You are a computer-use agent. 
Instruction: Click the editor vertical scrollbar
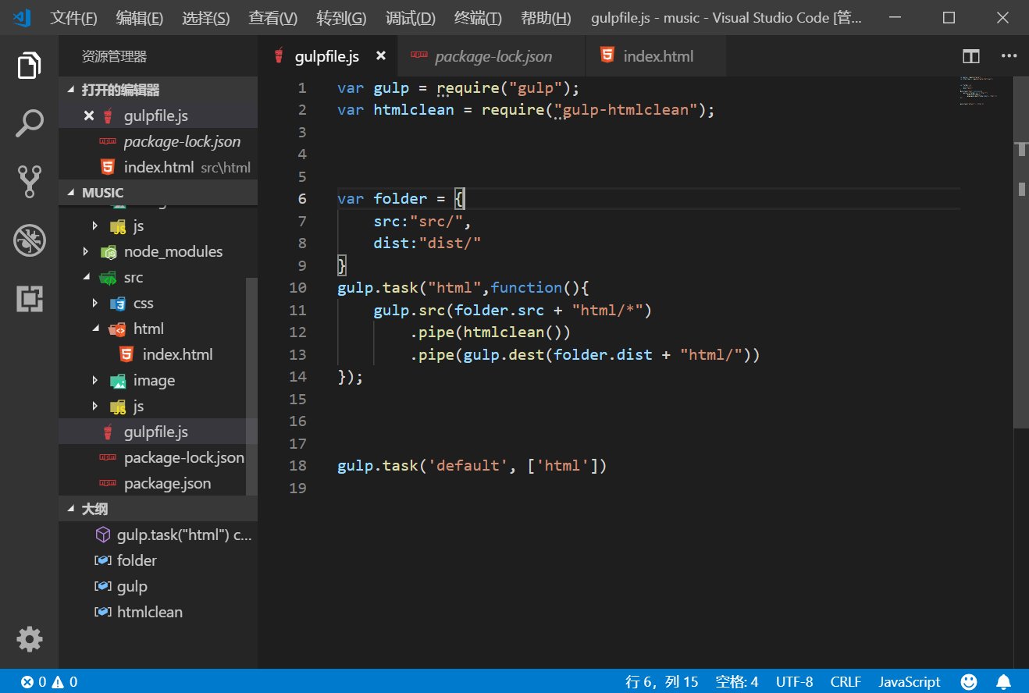pyautogui.click(x=1020, y=251)
